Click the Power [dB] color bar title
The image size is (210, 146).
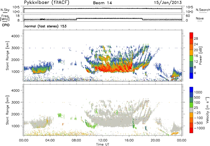click(x=201, y=56)
